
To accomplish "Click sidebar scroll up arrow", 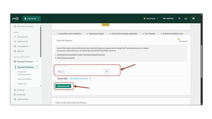I will 41,25.
